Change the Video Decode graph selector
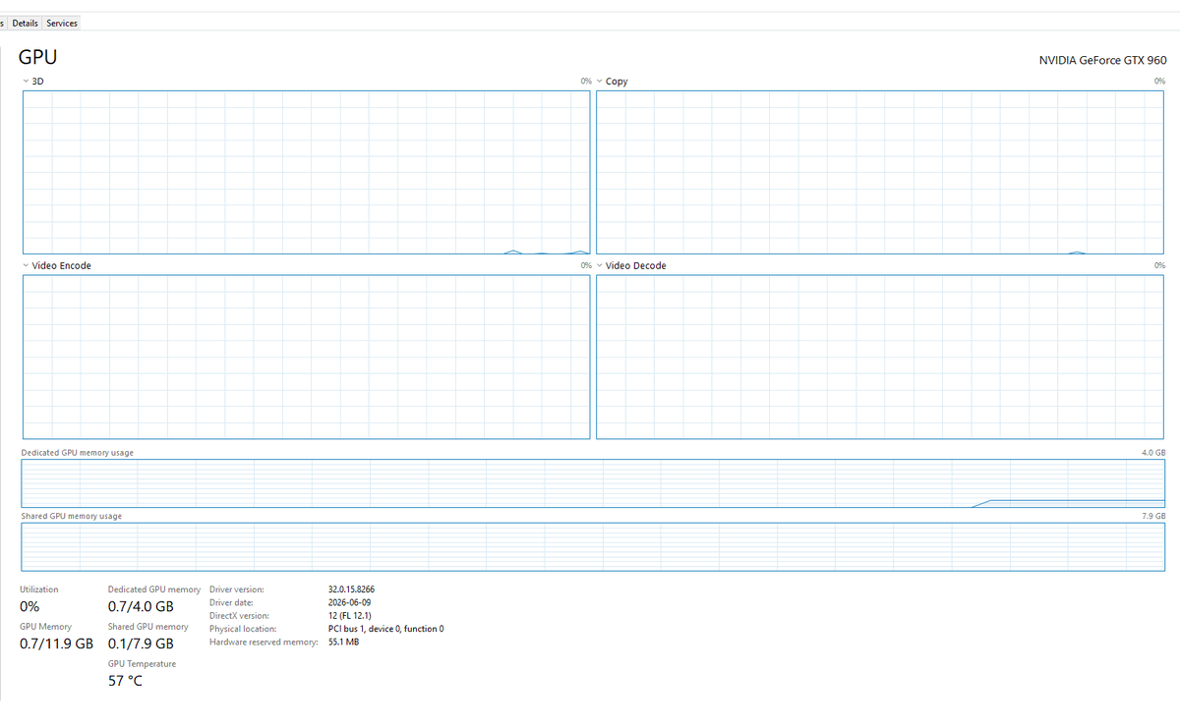This screenshot has width=1180, height=728. pos(600,265)
